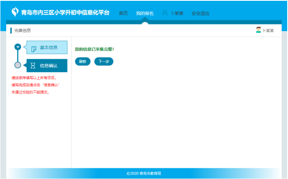Click the document icon beside 基本信息
Viewport: 288px width, 179px height.
34,48
